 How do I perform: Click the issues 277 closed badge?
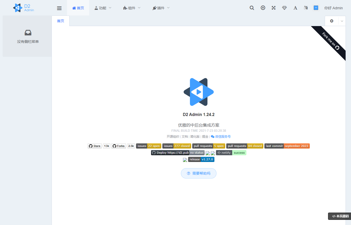point(177,146)
